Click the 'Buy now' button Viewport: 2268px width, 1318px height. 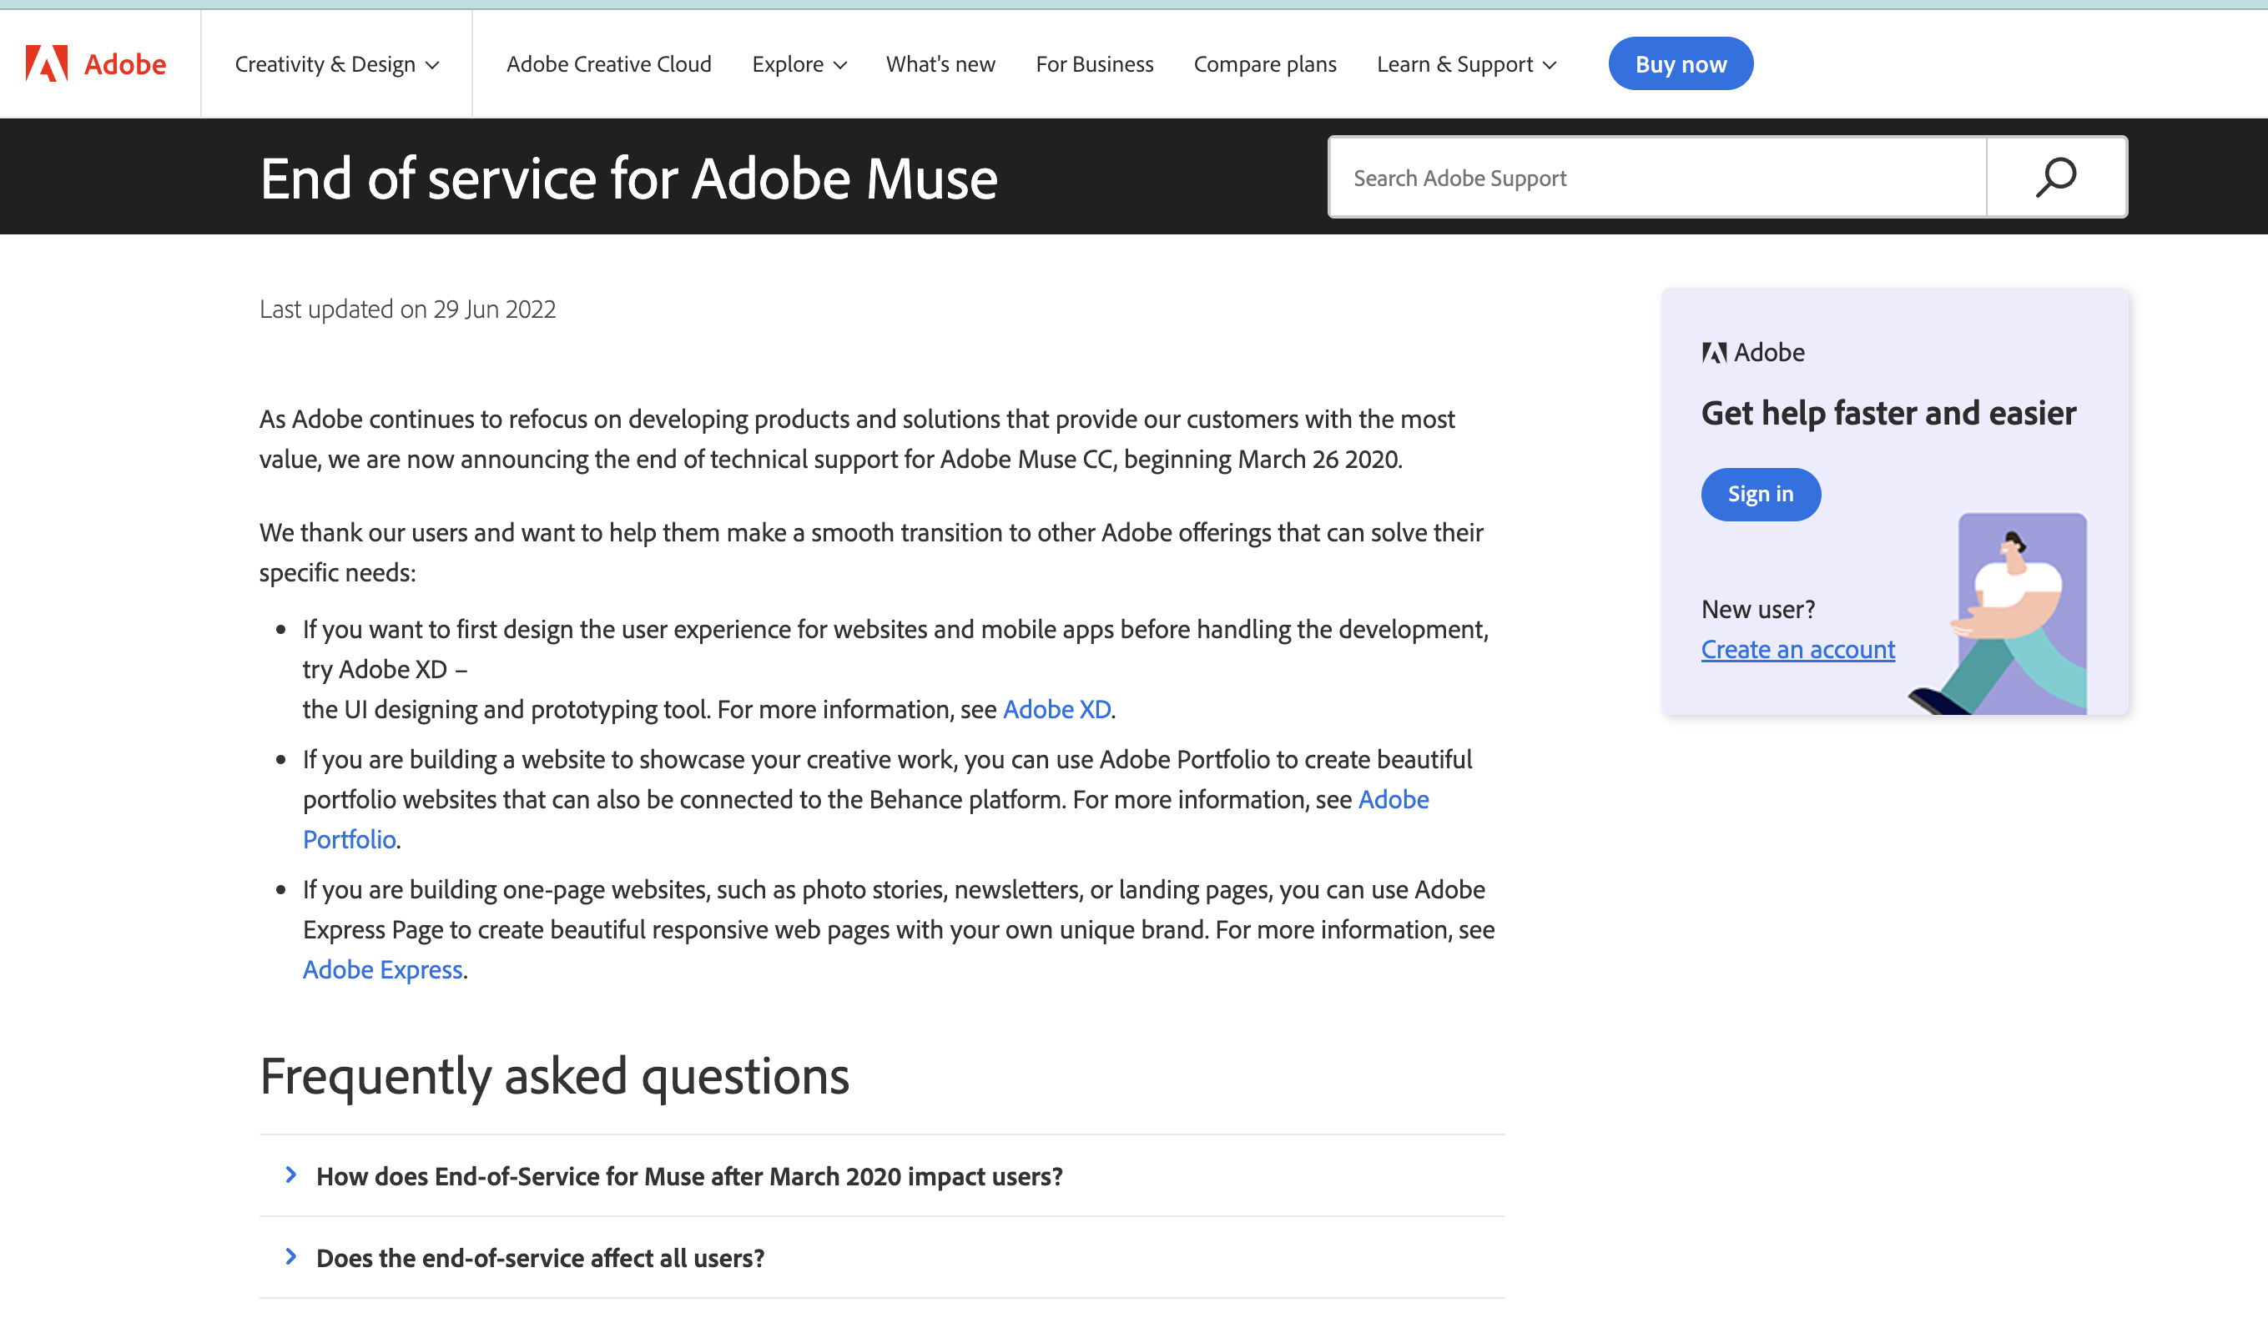pyautogui.click(x=1681, y=63)
